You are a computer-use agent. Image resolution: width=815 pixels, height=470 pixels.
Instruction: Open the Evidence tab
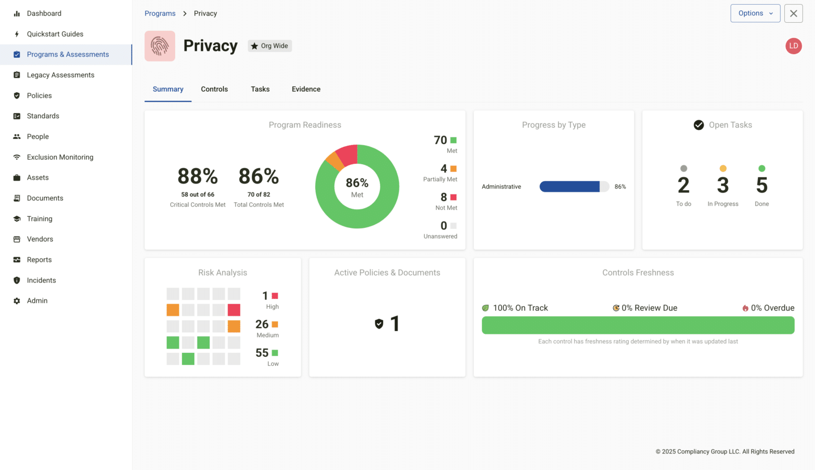point(306,89)
